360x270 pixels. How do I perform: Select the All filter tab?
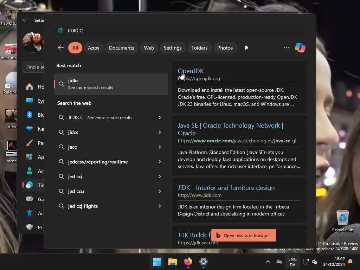(x=75, y=48)
